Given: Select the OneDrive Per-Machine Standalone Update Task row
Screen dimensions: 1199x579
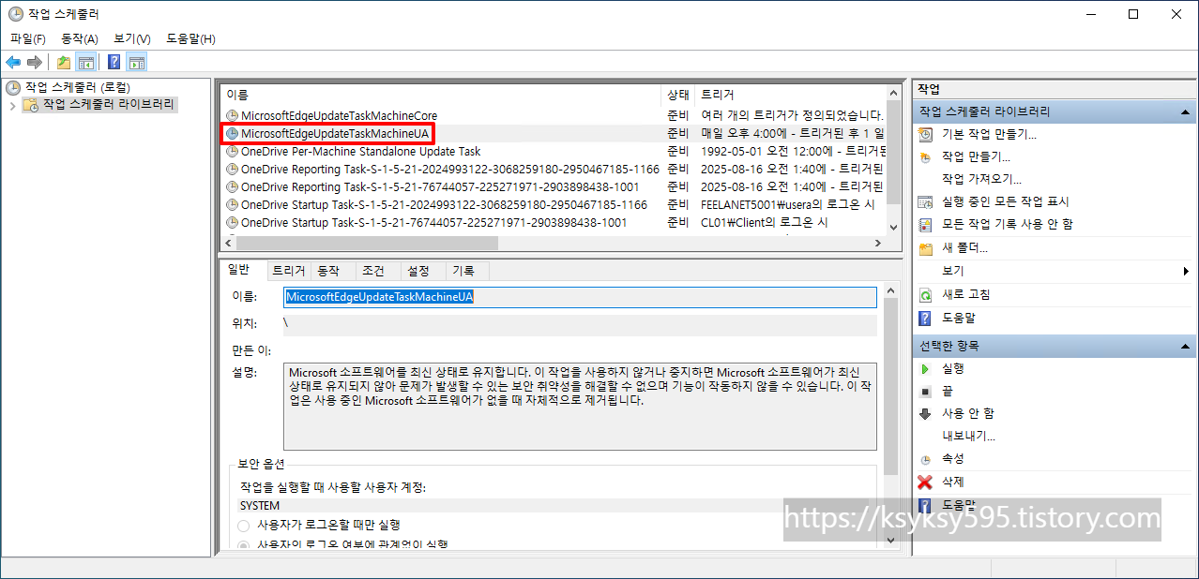Looking at the screenshot, I should pyautogui.click(x=553, y=152).
